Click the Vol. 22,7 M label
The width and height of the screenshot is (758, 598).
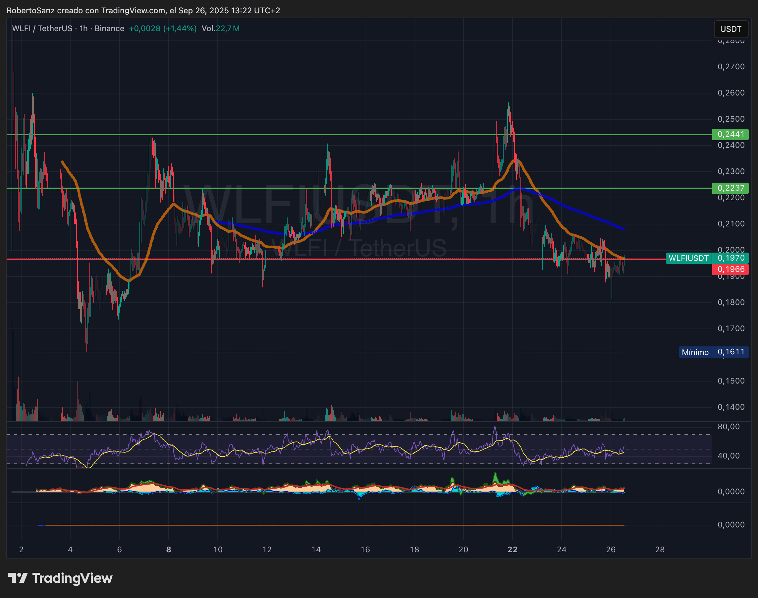point(220,29)
